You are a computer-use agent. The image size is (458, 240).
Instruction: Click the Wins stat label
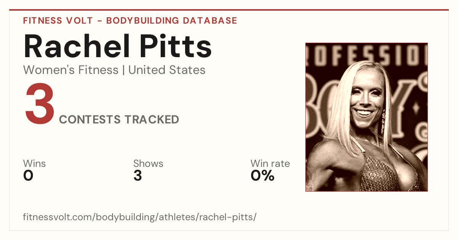pyautogui.click(x=34, y=164)
